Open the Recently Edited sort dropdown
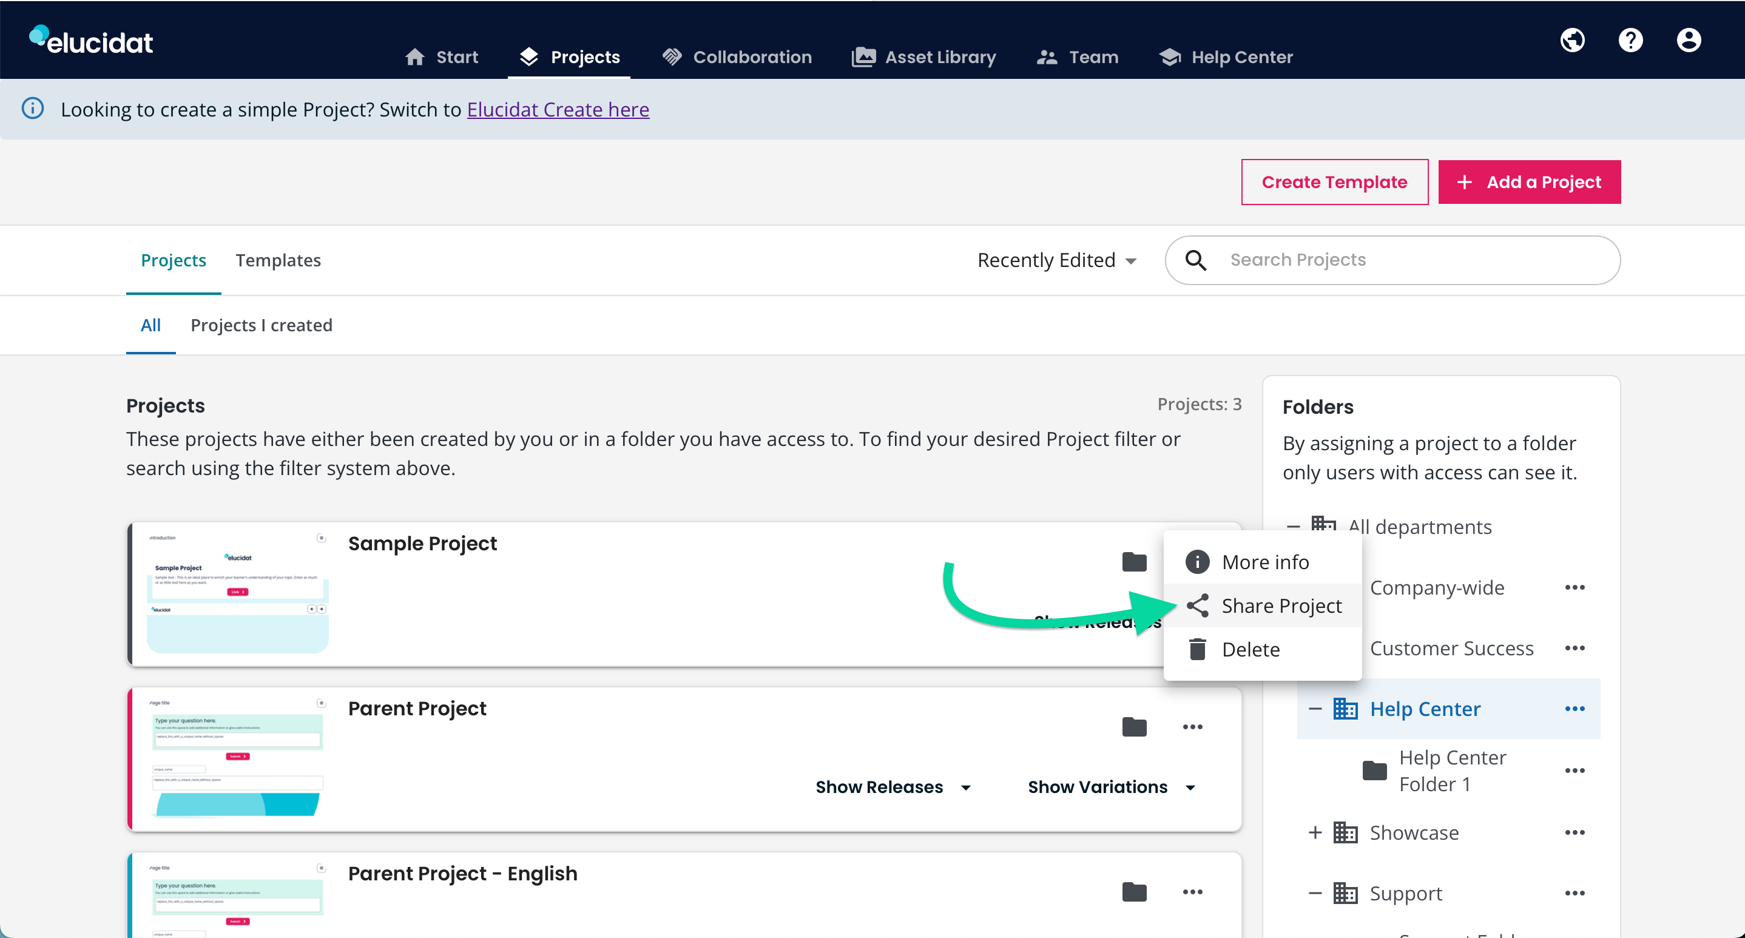 click(1057, 260)
